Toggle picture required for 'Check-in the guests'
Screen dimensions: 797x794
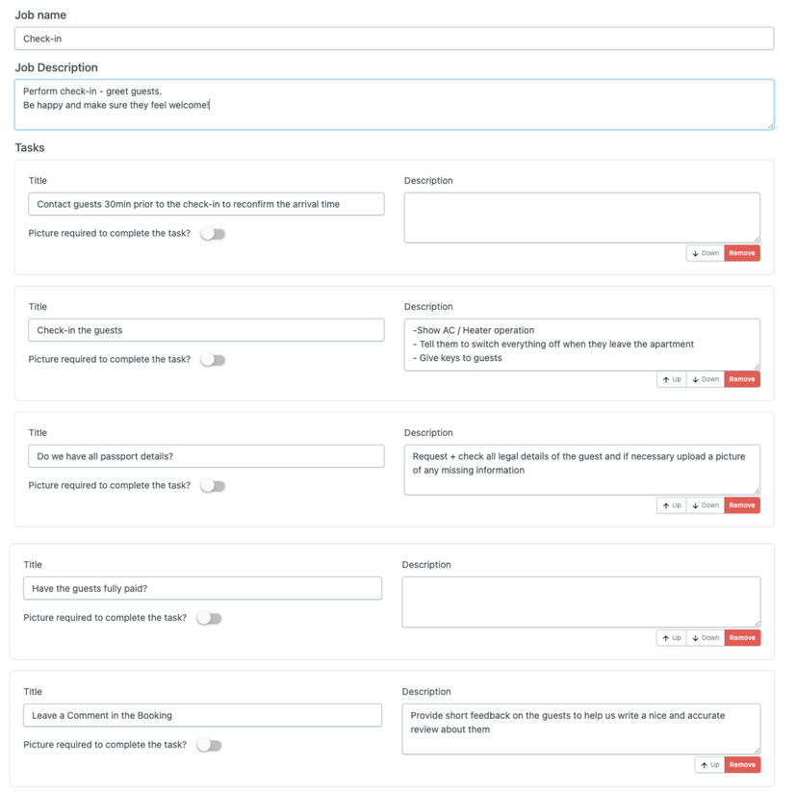pos(213,360)
